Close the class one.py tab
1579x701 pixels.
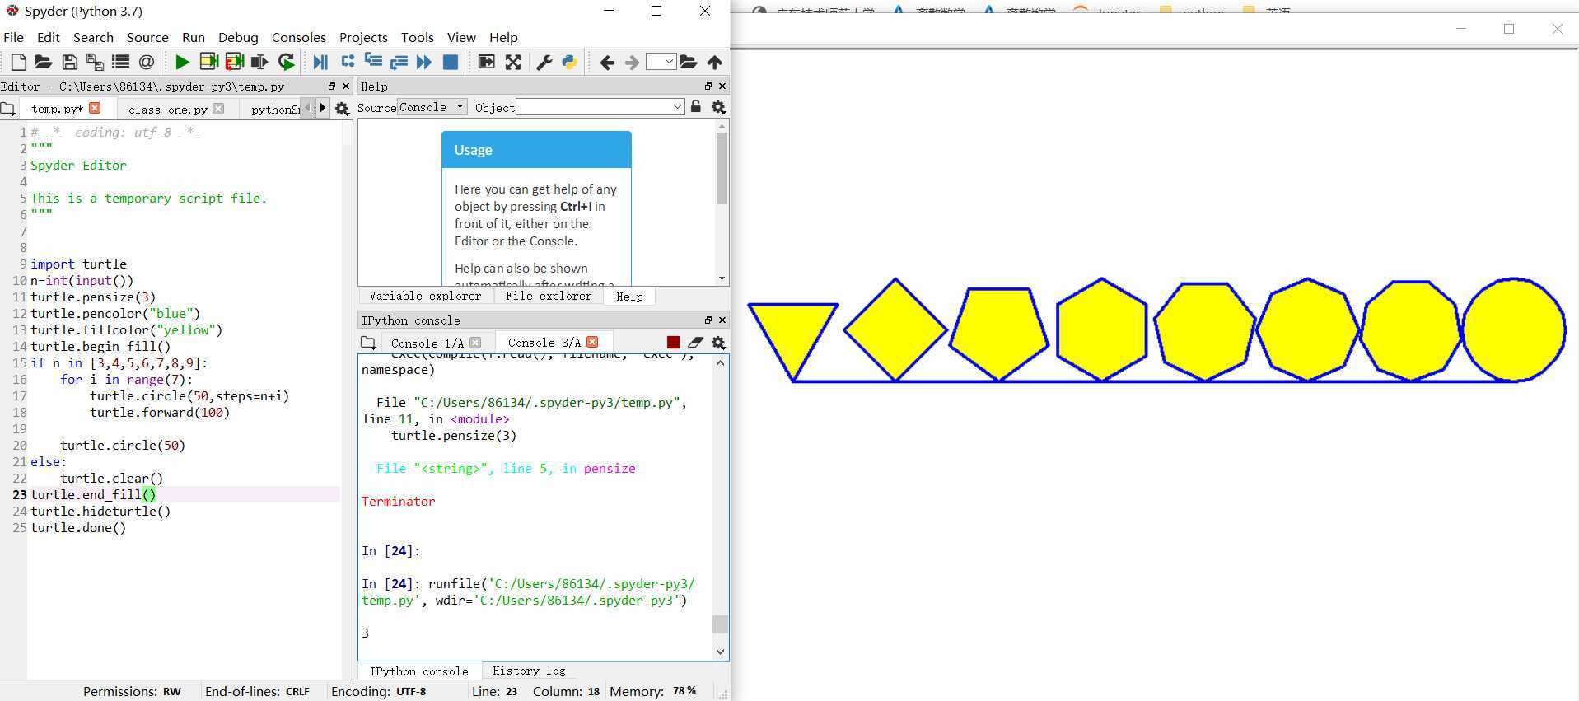point(218,109)
